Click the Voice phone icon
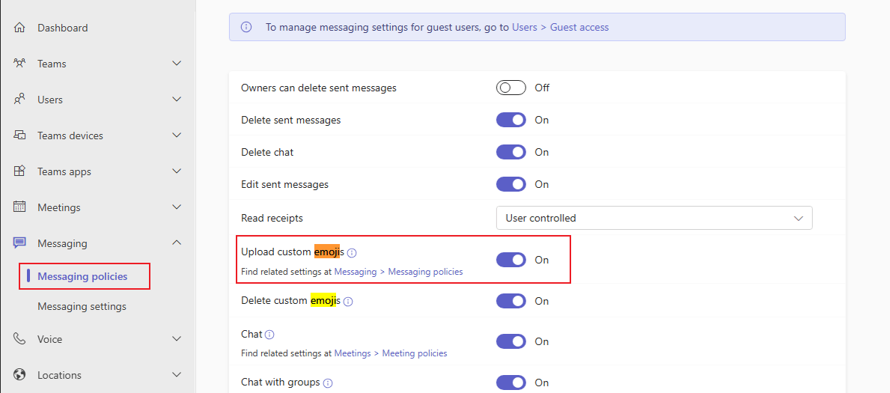 (19, 338)
